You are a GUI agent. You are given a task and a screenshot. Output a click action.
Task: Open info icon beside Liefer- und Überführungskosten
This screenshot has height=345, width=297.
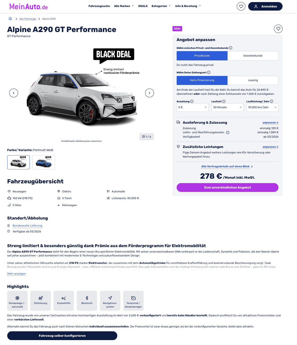click(228, 132)
